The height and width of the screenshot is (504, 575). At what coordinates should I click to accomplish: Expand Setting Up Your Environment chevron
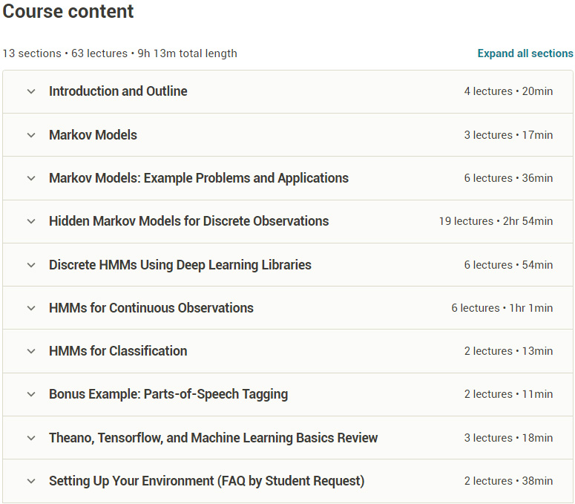pos(31,481)
